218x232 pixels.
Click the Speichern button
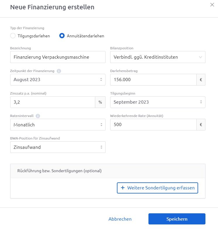coord(177,219)
